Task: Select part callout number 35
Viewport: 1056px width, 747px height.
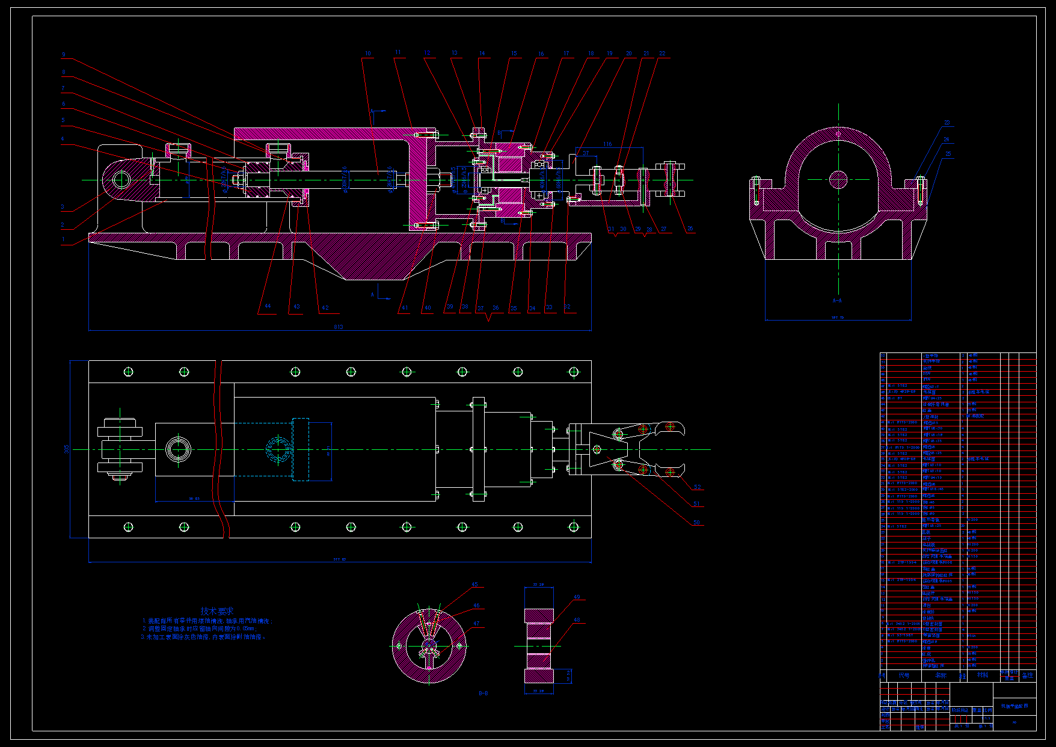Action: click(514, 309)
